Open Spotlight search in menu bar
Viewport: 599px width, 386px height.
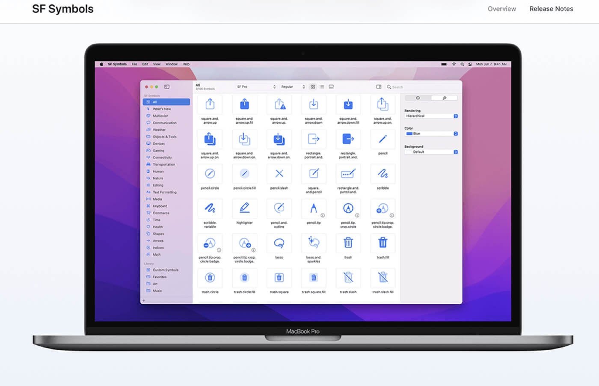(x=462, y=64)
